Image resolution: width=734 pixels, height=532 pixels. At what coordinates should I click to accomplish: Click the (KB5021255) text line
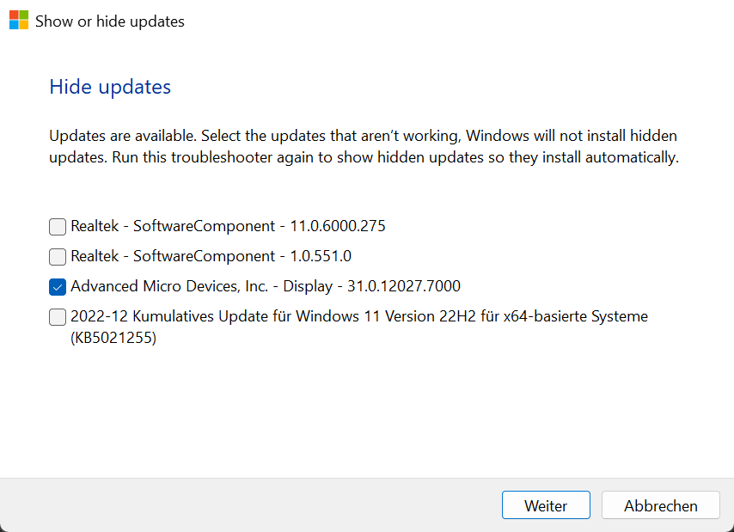tap(113, 338)
